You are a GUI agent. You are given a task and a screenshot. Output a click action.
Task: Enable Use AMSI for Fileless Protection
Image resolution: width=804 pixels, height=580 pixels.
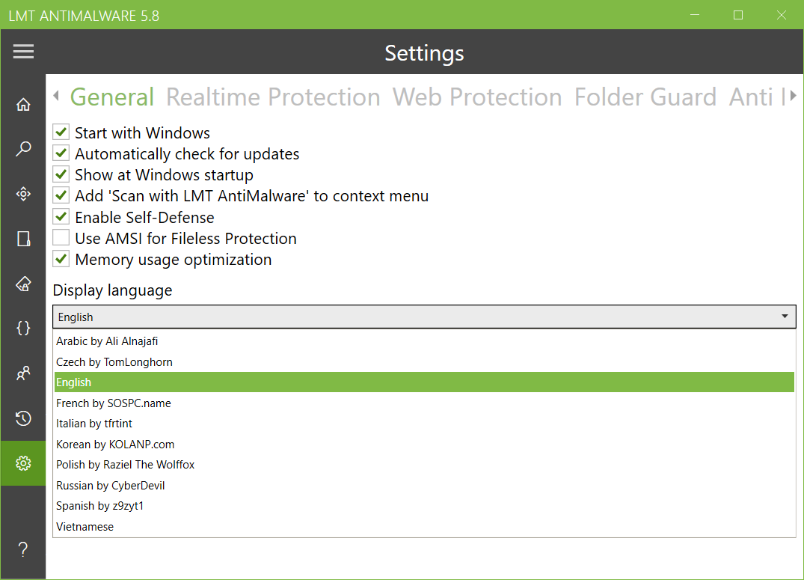[x=61, y=239]
